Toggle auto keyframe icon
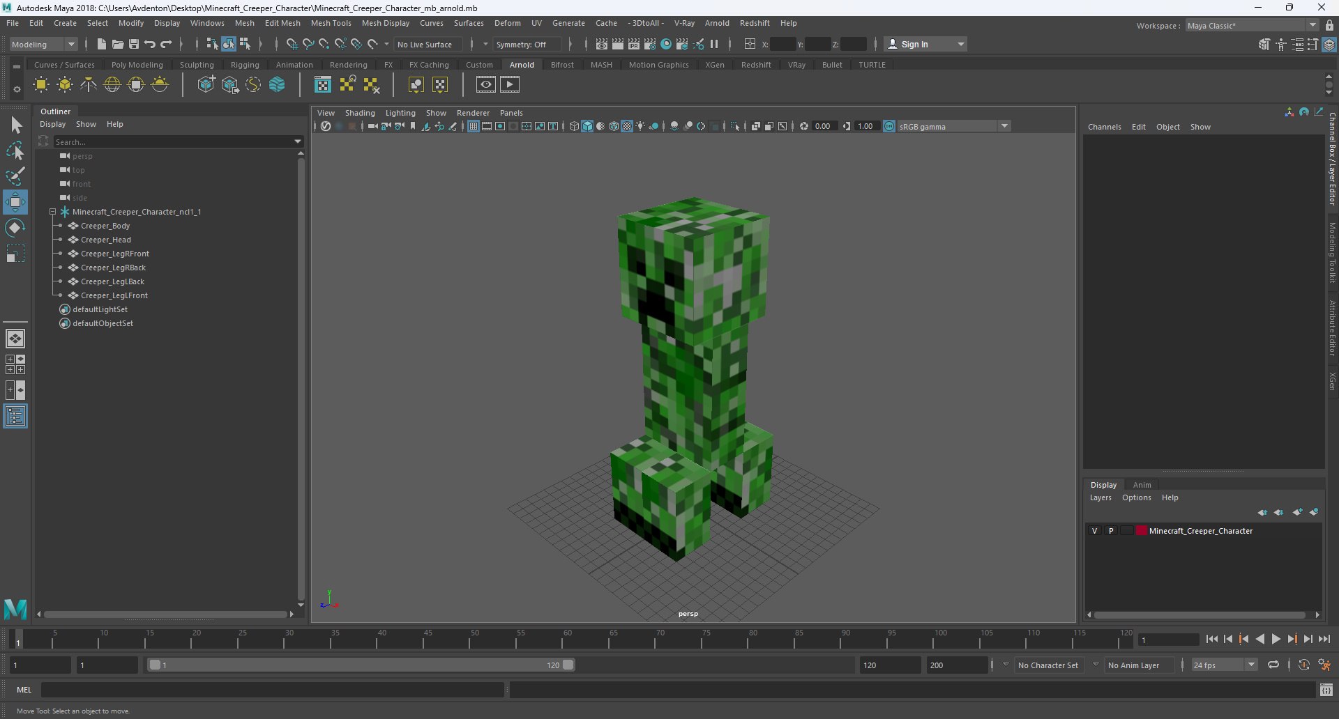Screen dimensions: 1339x719 coord(1304,665)
